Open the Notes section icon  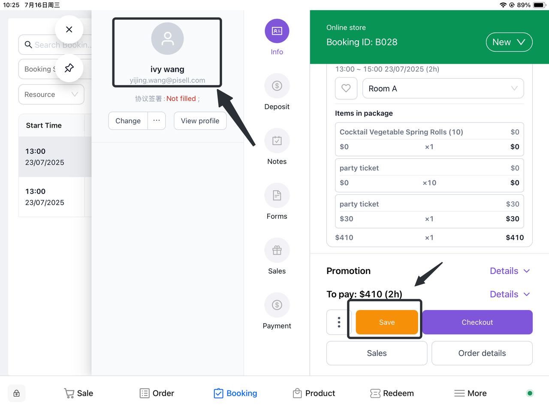click(277, 141)
